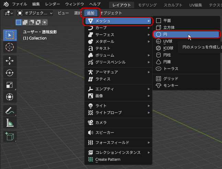The height and width of the screenshot is (169, 222).
Task: Activate the 3D Cursor tool
Action: point(10,47)
